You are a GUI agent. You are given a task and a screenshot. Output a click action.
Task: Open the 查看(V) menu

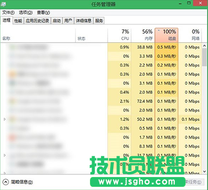click(43, 12)
